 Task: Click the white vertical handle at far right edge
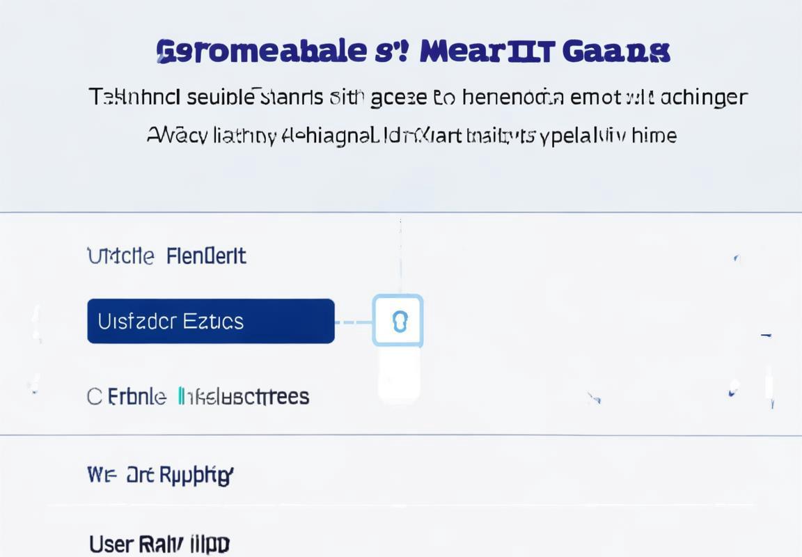769,382
